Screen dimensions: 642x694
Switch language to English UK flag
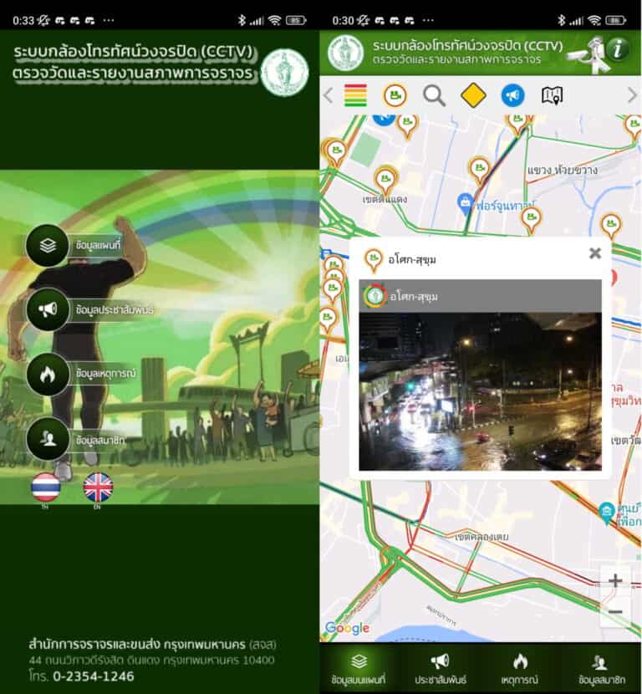[x=98, y=487]
